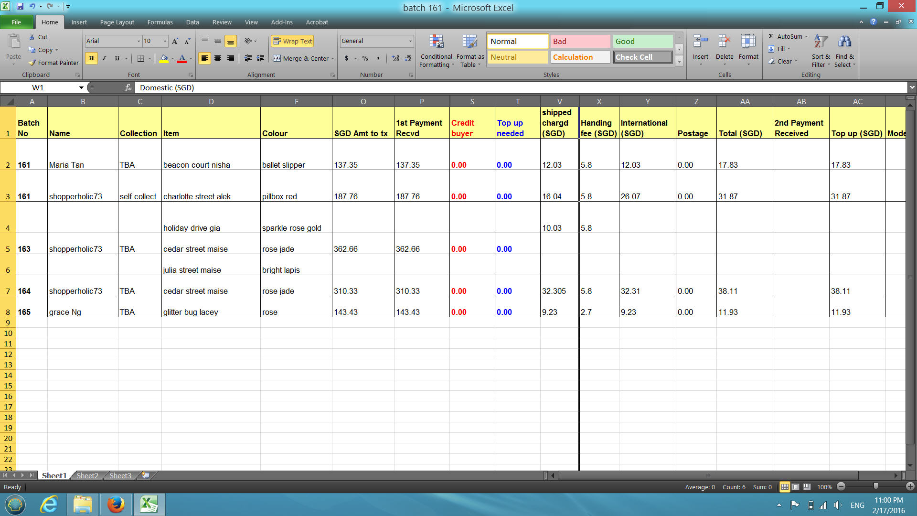917x516 pixels.
Task: Toggle Bold formatting
Action: 91,58
